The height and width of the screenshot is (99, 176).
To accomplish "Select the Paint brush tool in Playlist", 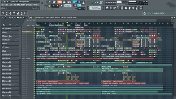I will pyautogui.click(x=12, y=18).
